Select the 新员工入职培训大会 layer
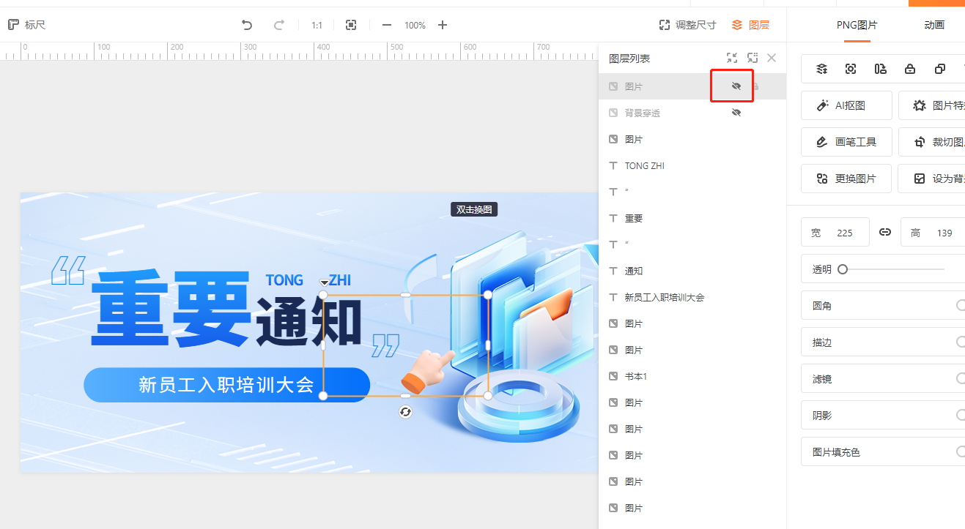Viewport: 965px width, 529px height. (692, 297)
